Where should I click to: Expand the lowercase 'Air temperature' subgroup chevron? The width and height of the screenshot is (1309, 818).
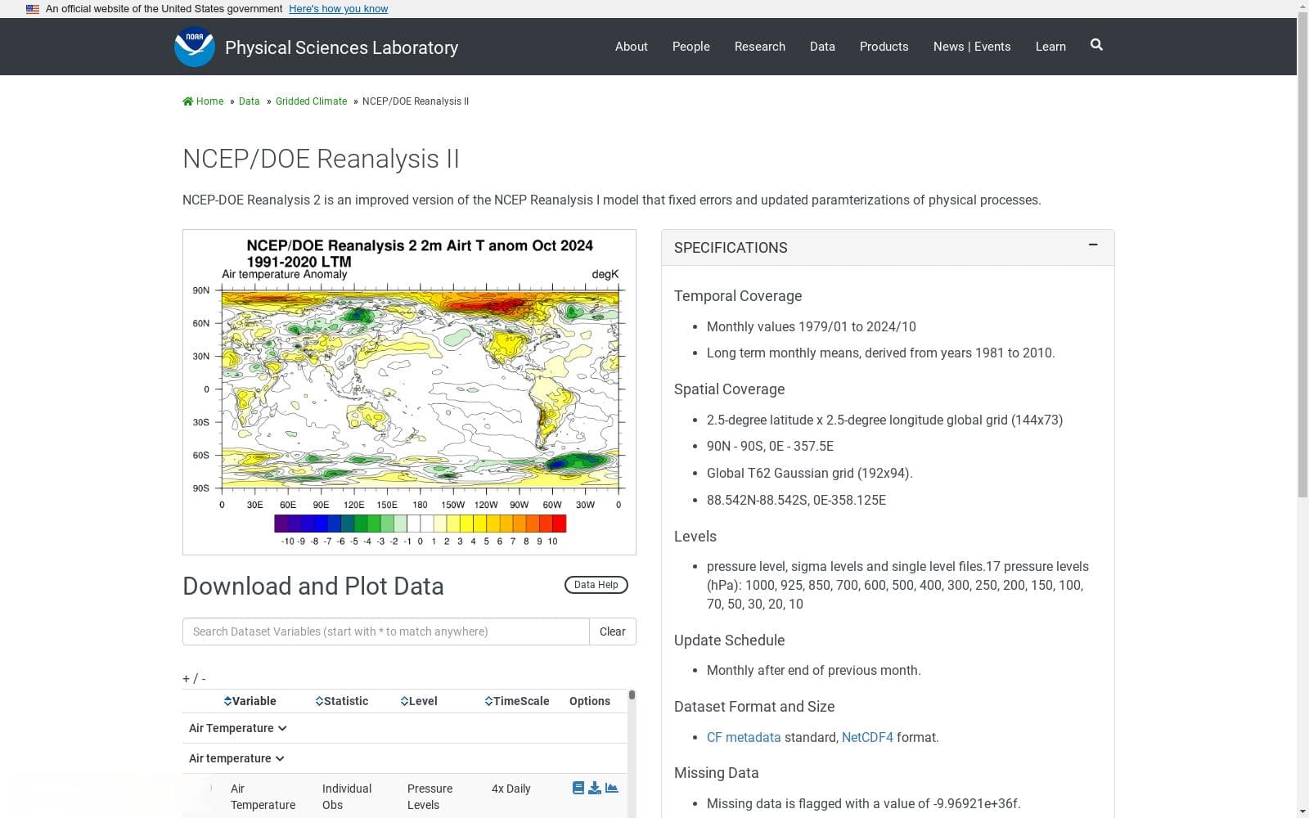pos(280,758)
